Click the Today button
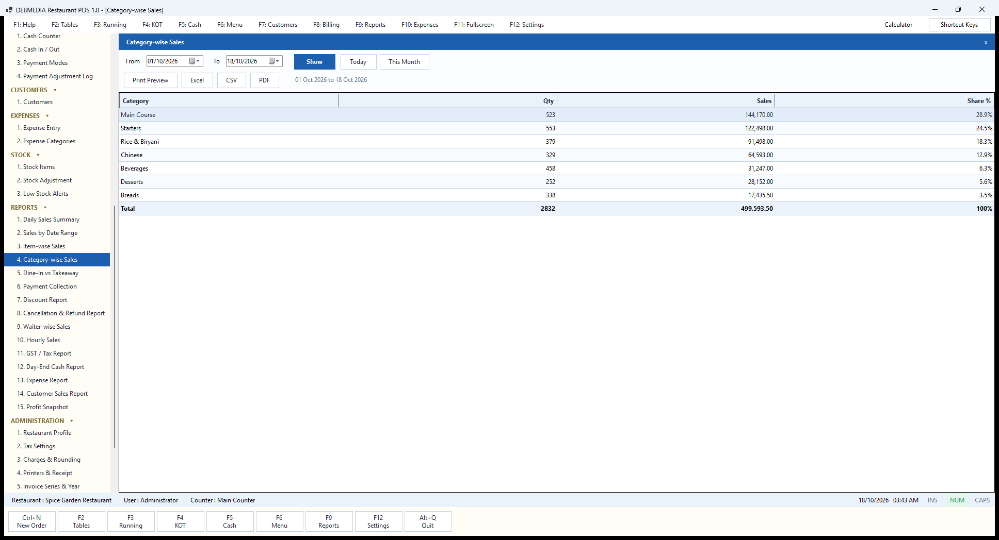The width and height of the screenshot is (999, 540). [358, 62]
